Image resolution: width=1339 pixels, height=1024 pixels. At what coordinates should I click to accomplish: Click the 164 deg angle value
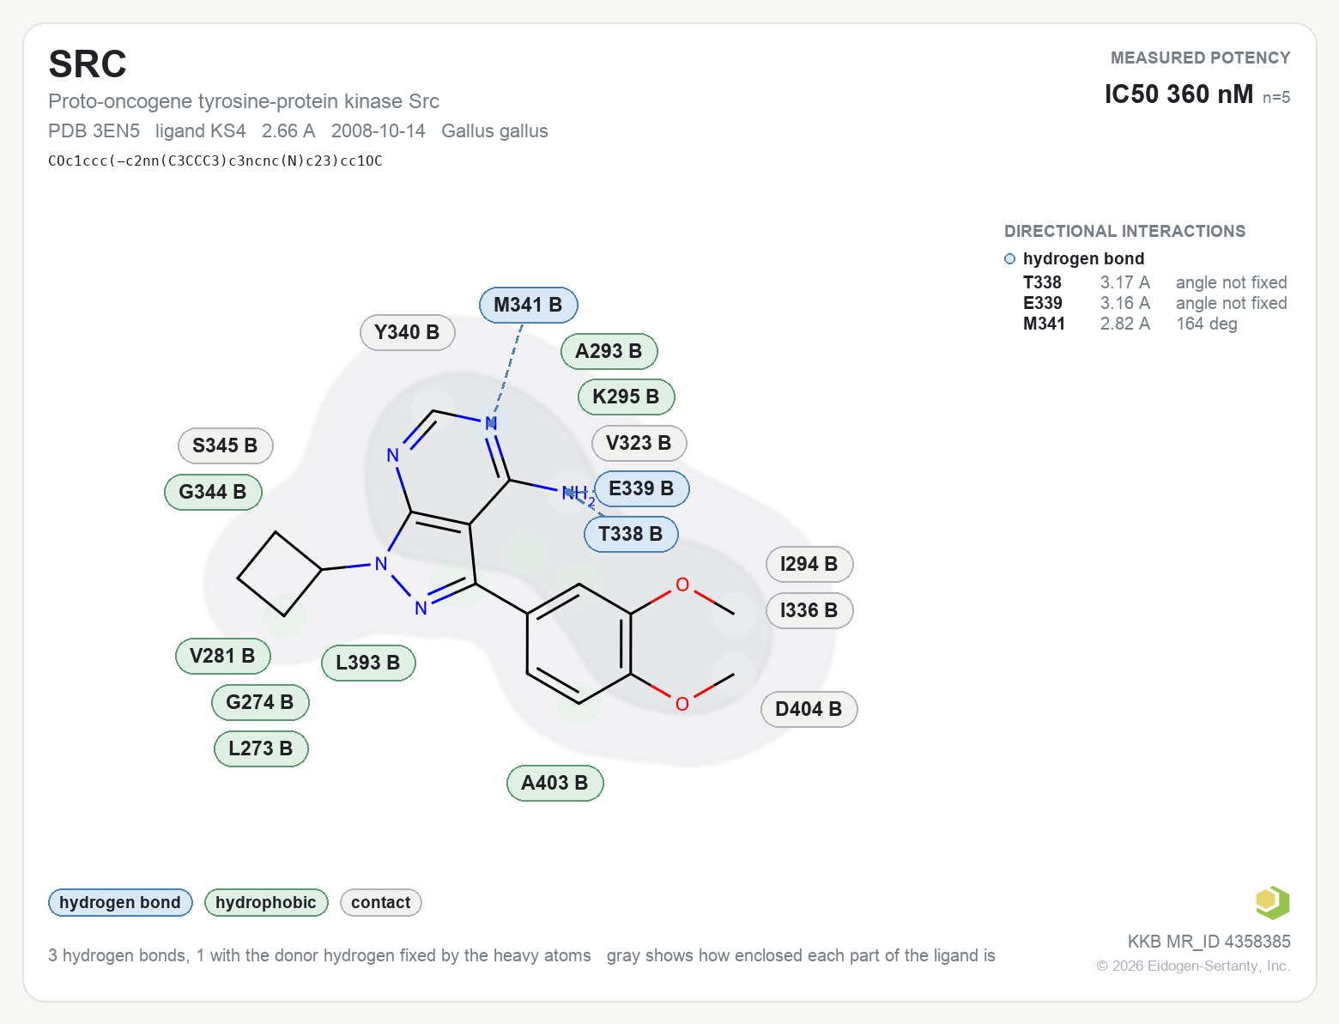(x=1207, y=324)
